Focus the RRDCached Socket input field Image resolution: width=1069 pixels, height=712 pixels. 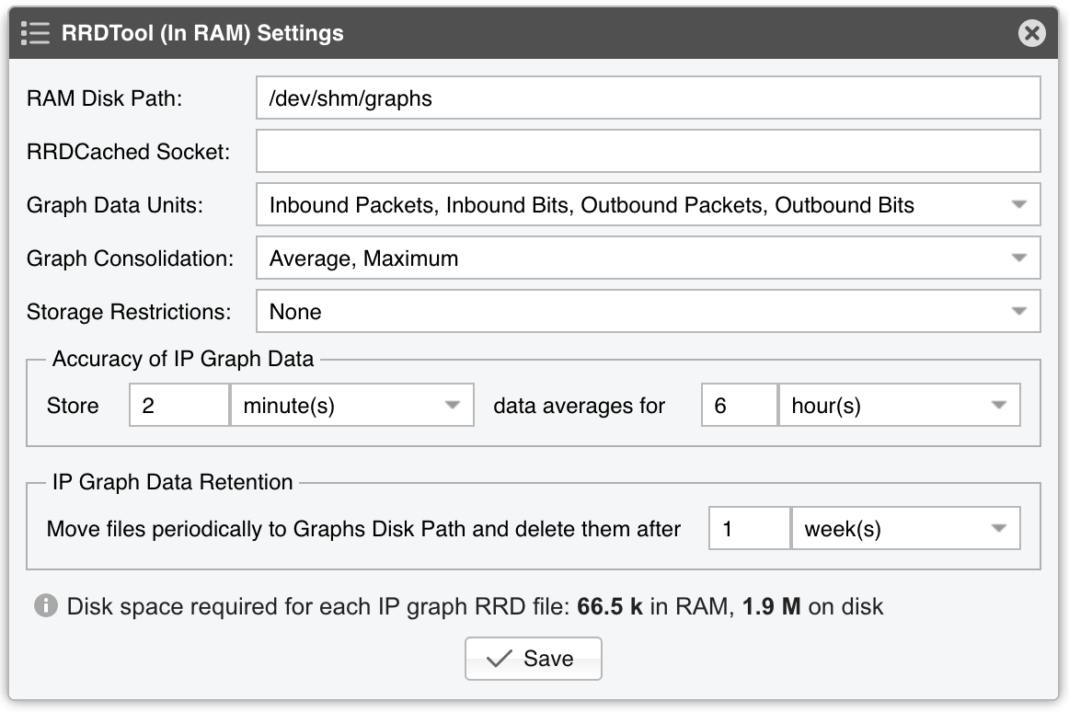(x=648, y=152)
